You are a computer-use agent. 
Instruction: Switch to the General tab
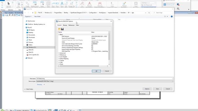tap(59, 25)
